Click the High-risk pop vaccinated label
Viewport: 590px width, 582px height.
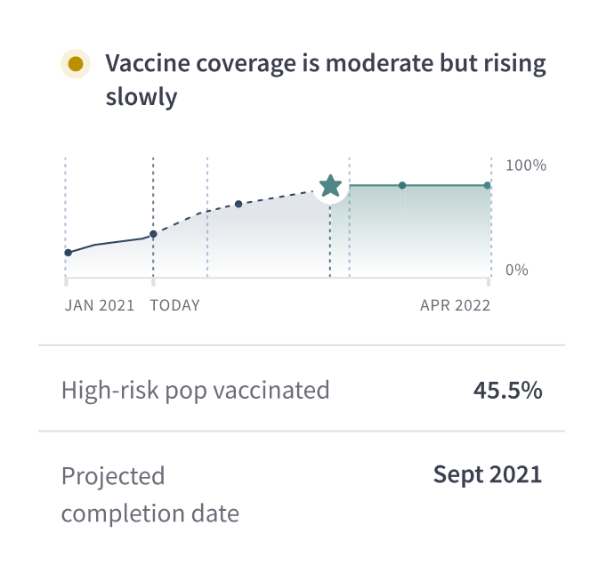pyautogui.click(x=195, y=390)
